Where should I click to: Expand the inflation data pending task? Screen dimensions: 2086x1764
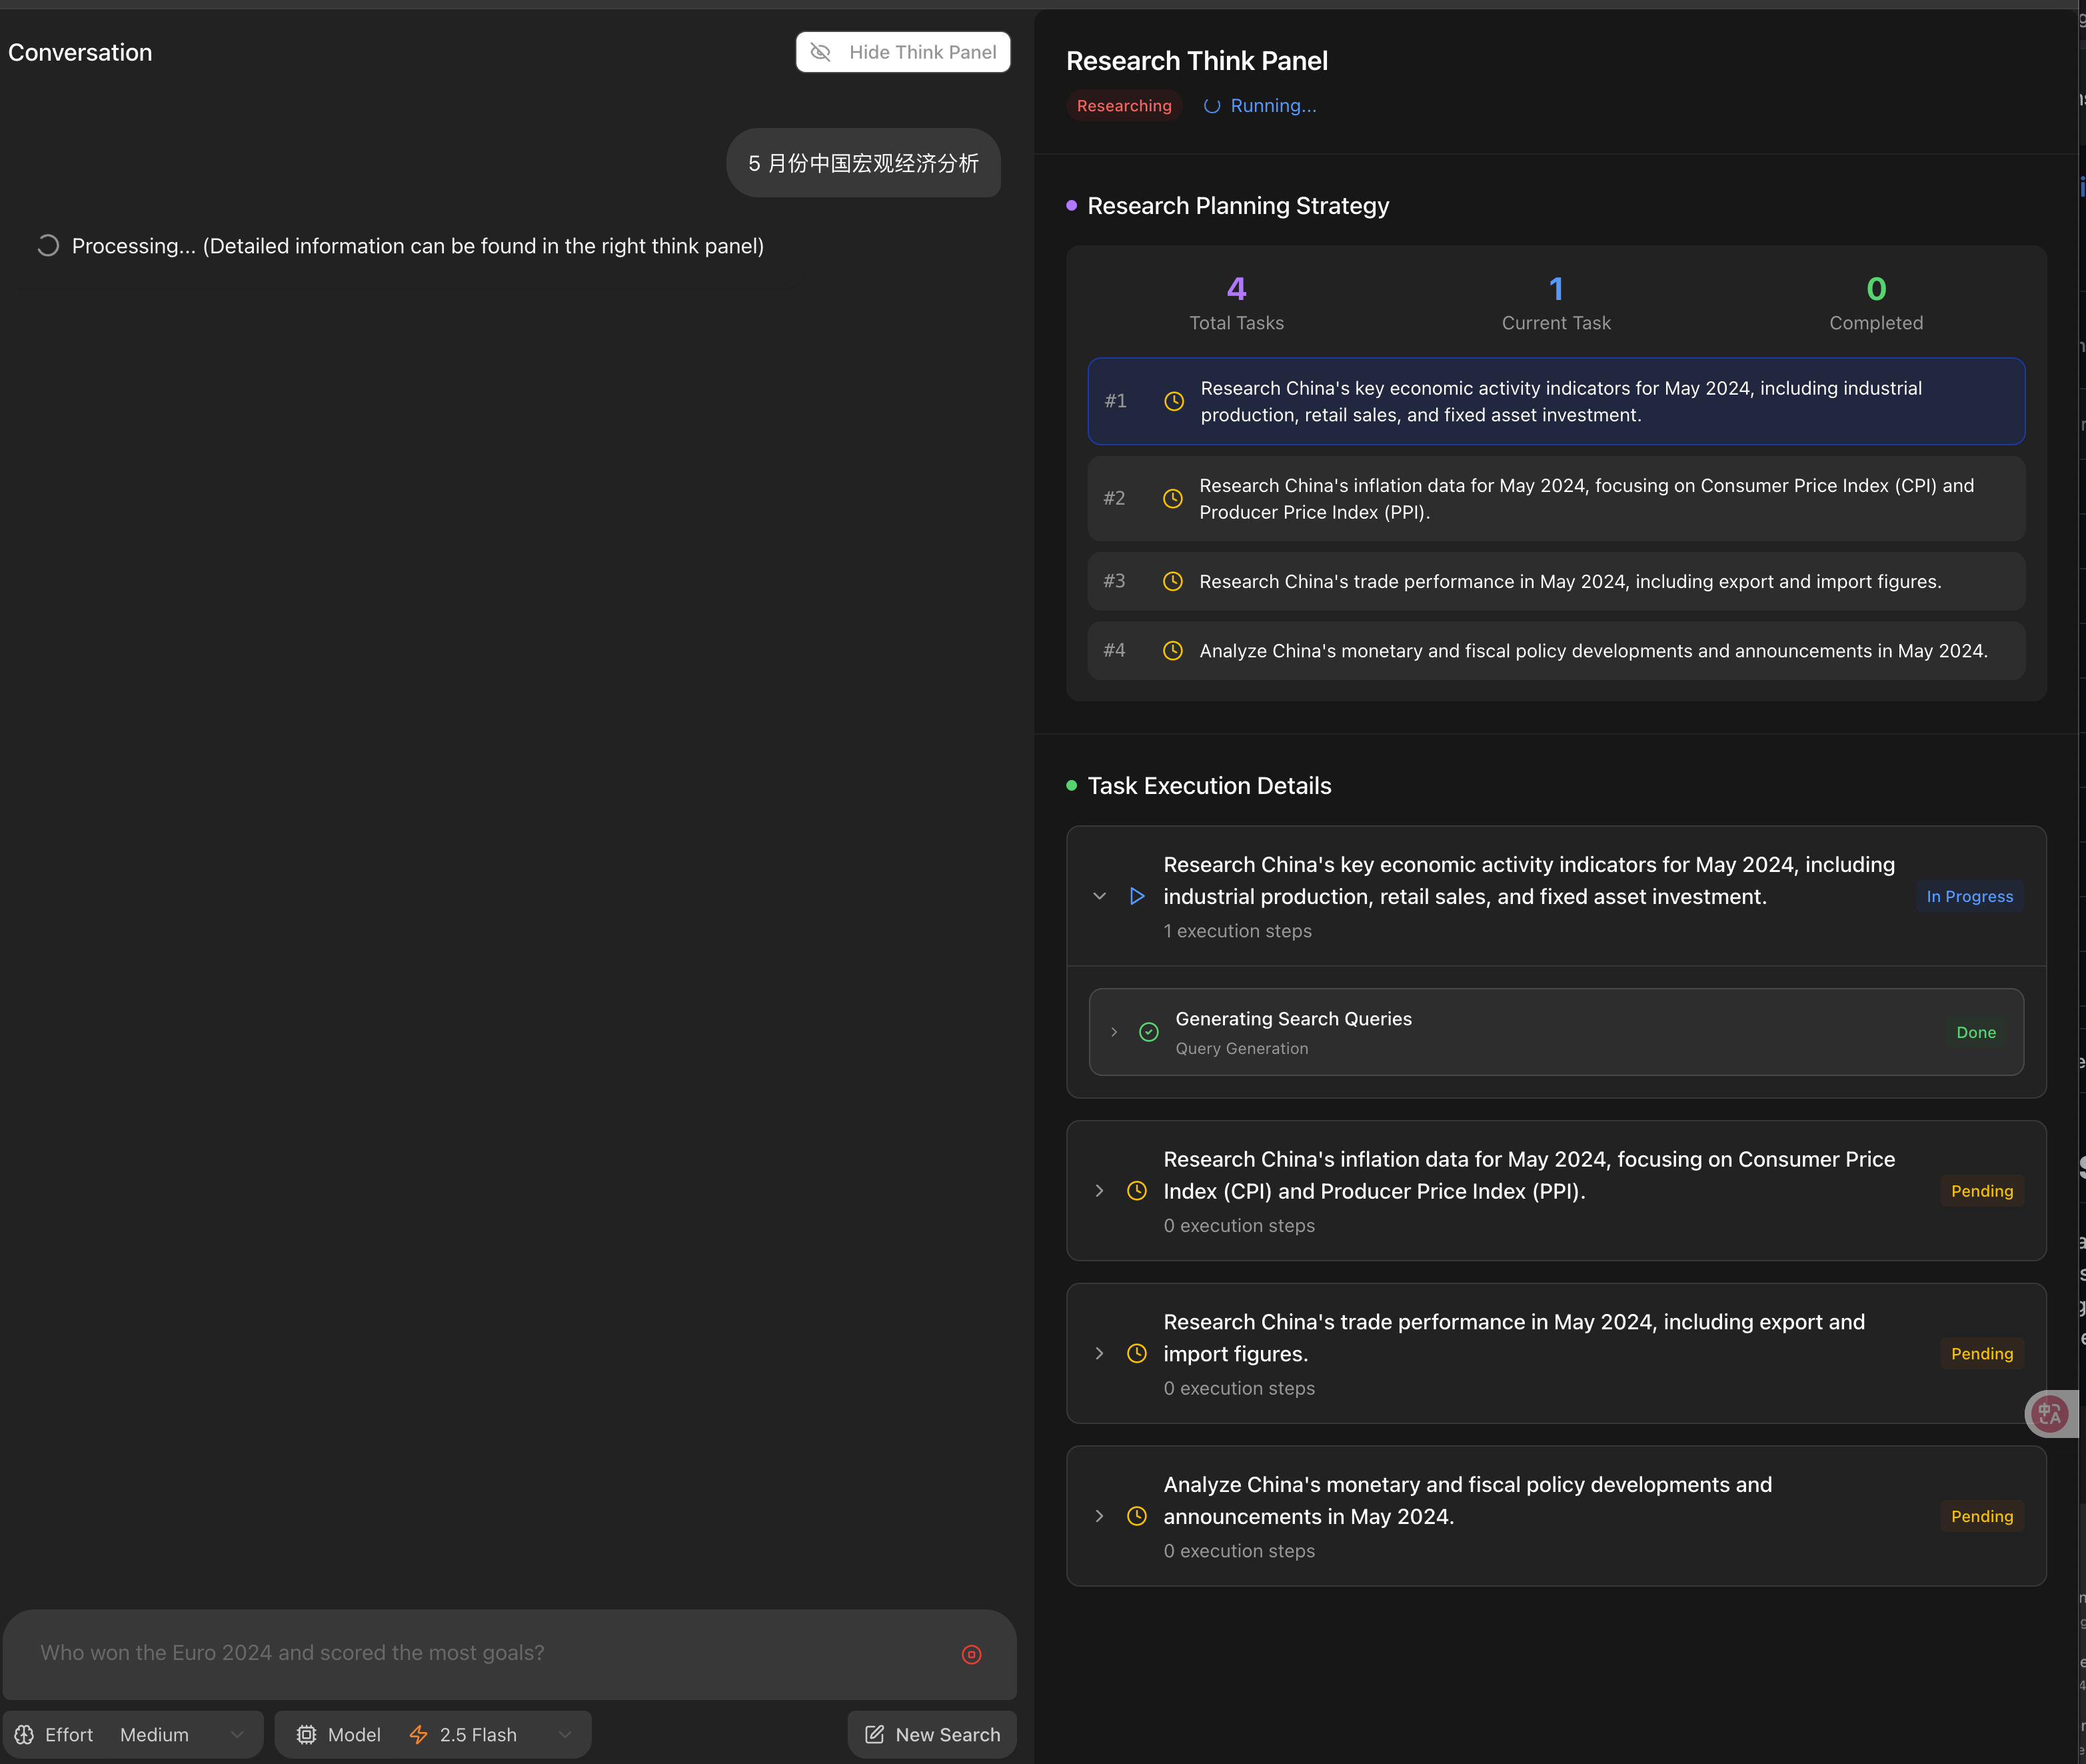click(1100, 1190)
